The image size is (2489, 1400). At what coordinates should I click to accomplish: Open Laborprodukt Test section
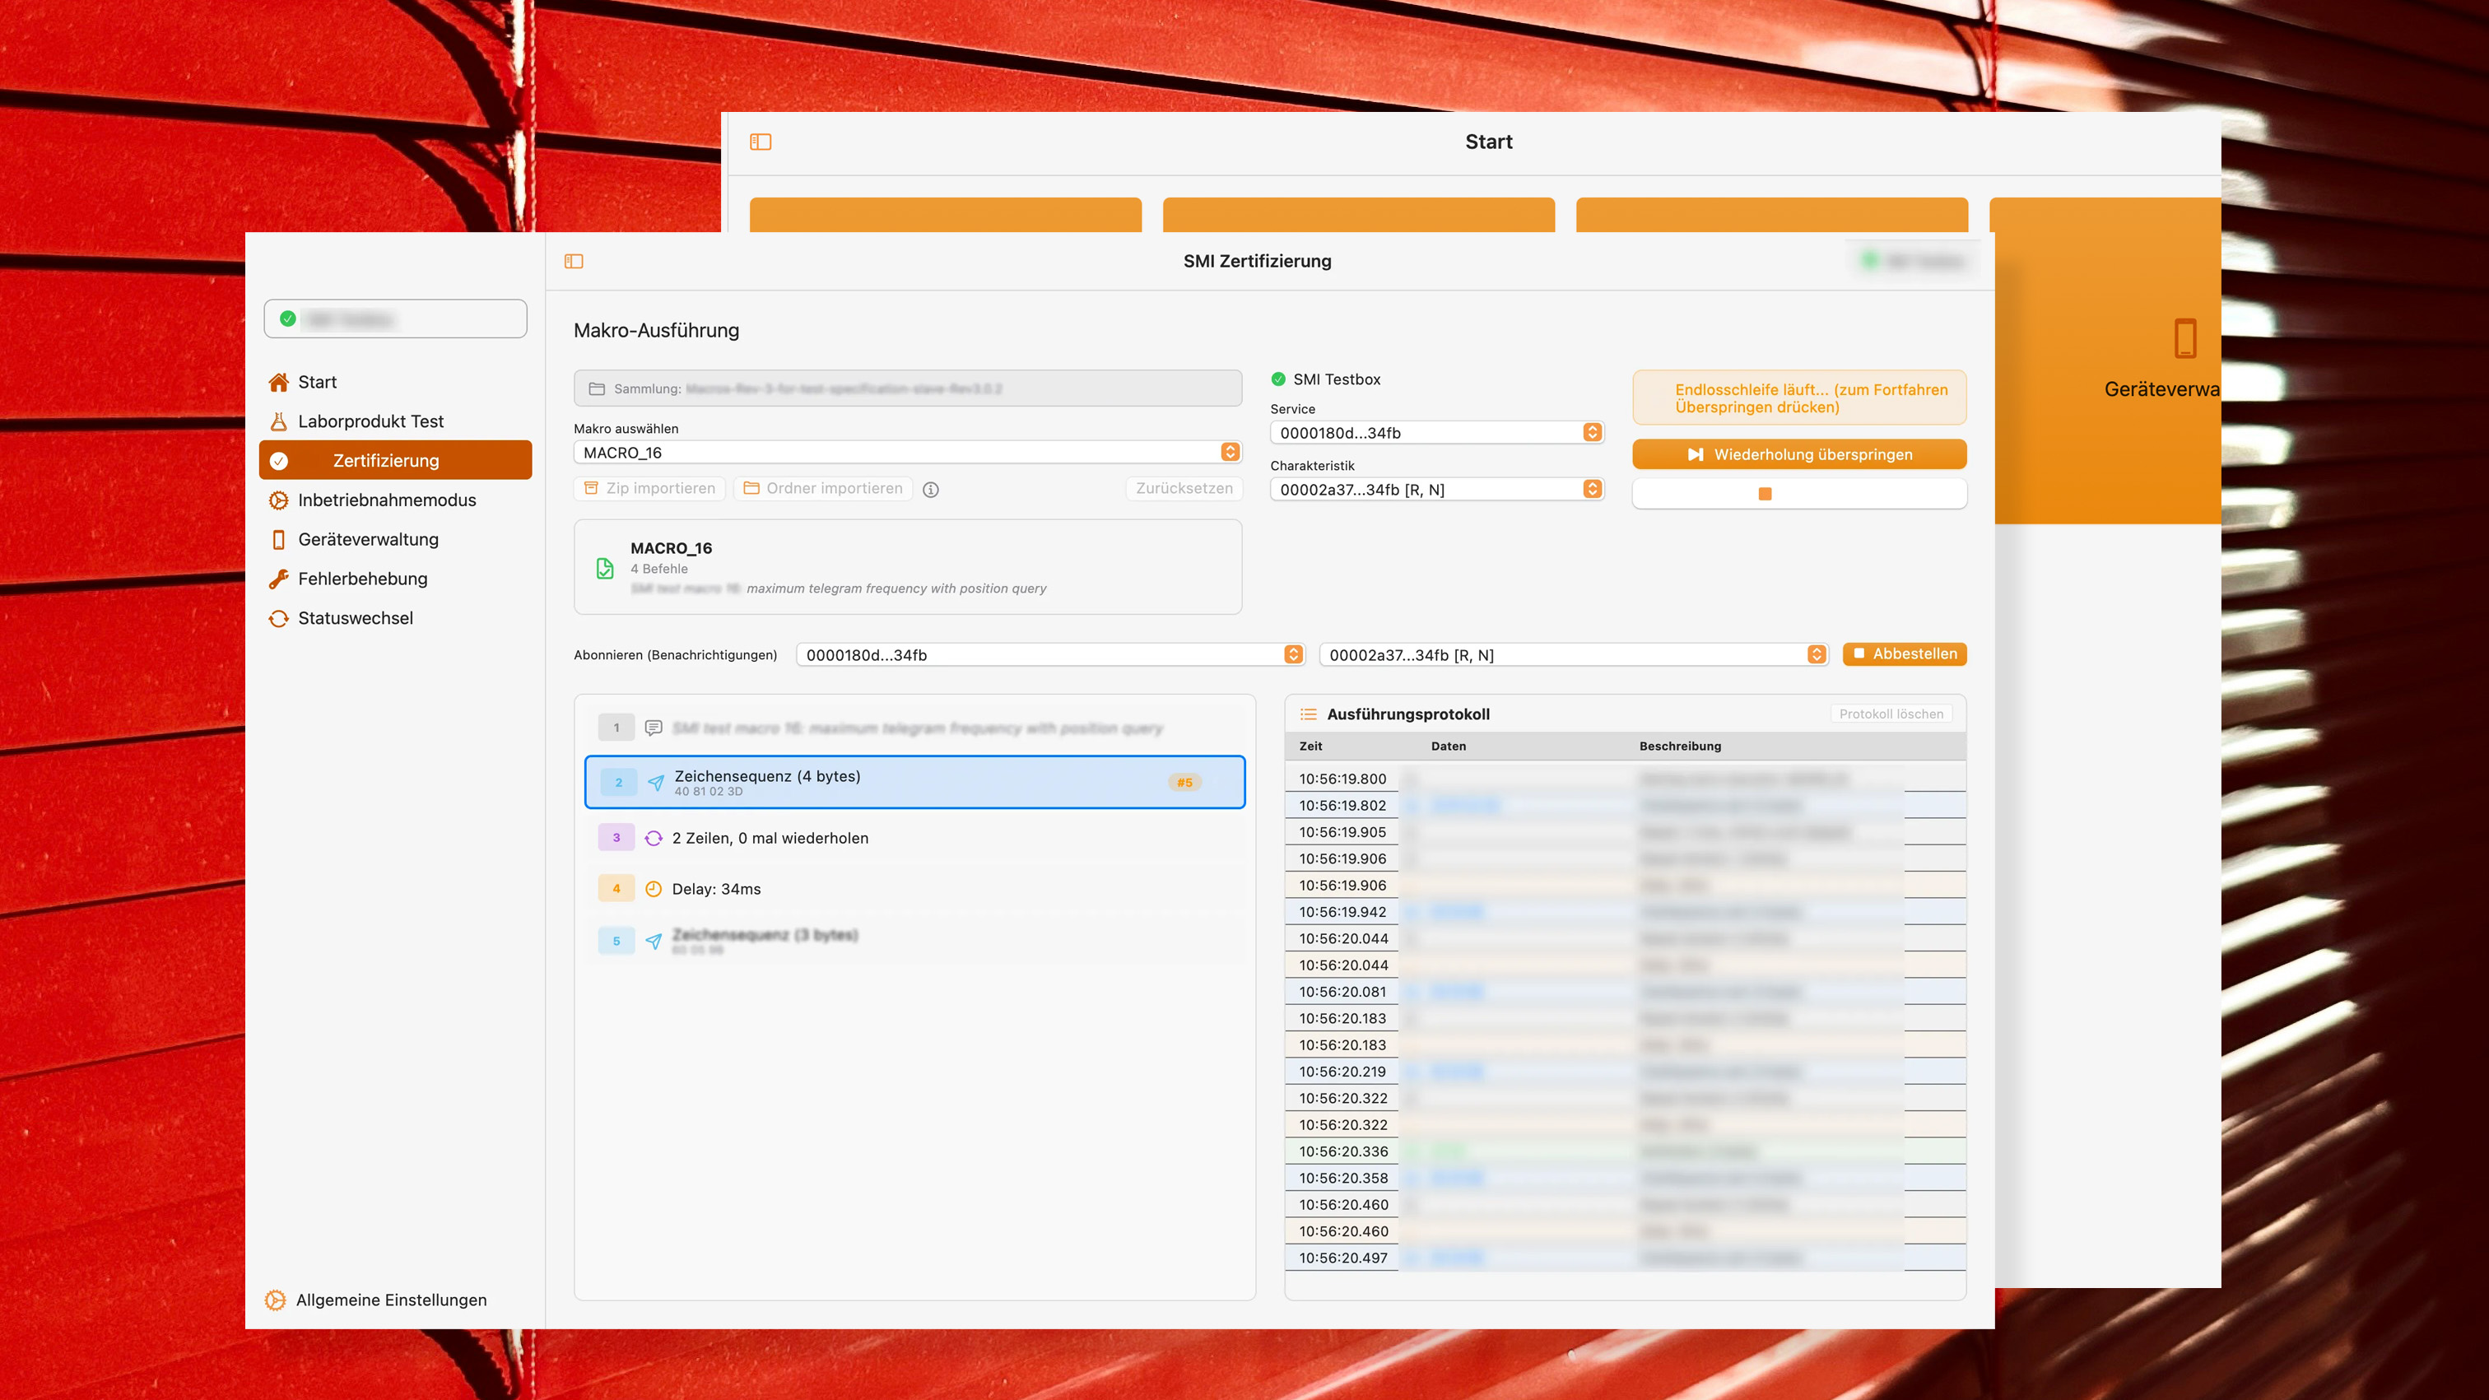pyautogui.click(x=395, y=421)
